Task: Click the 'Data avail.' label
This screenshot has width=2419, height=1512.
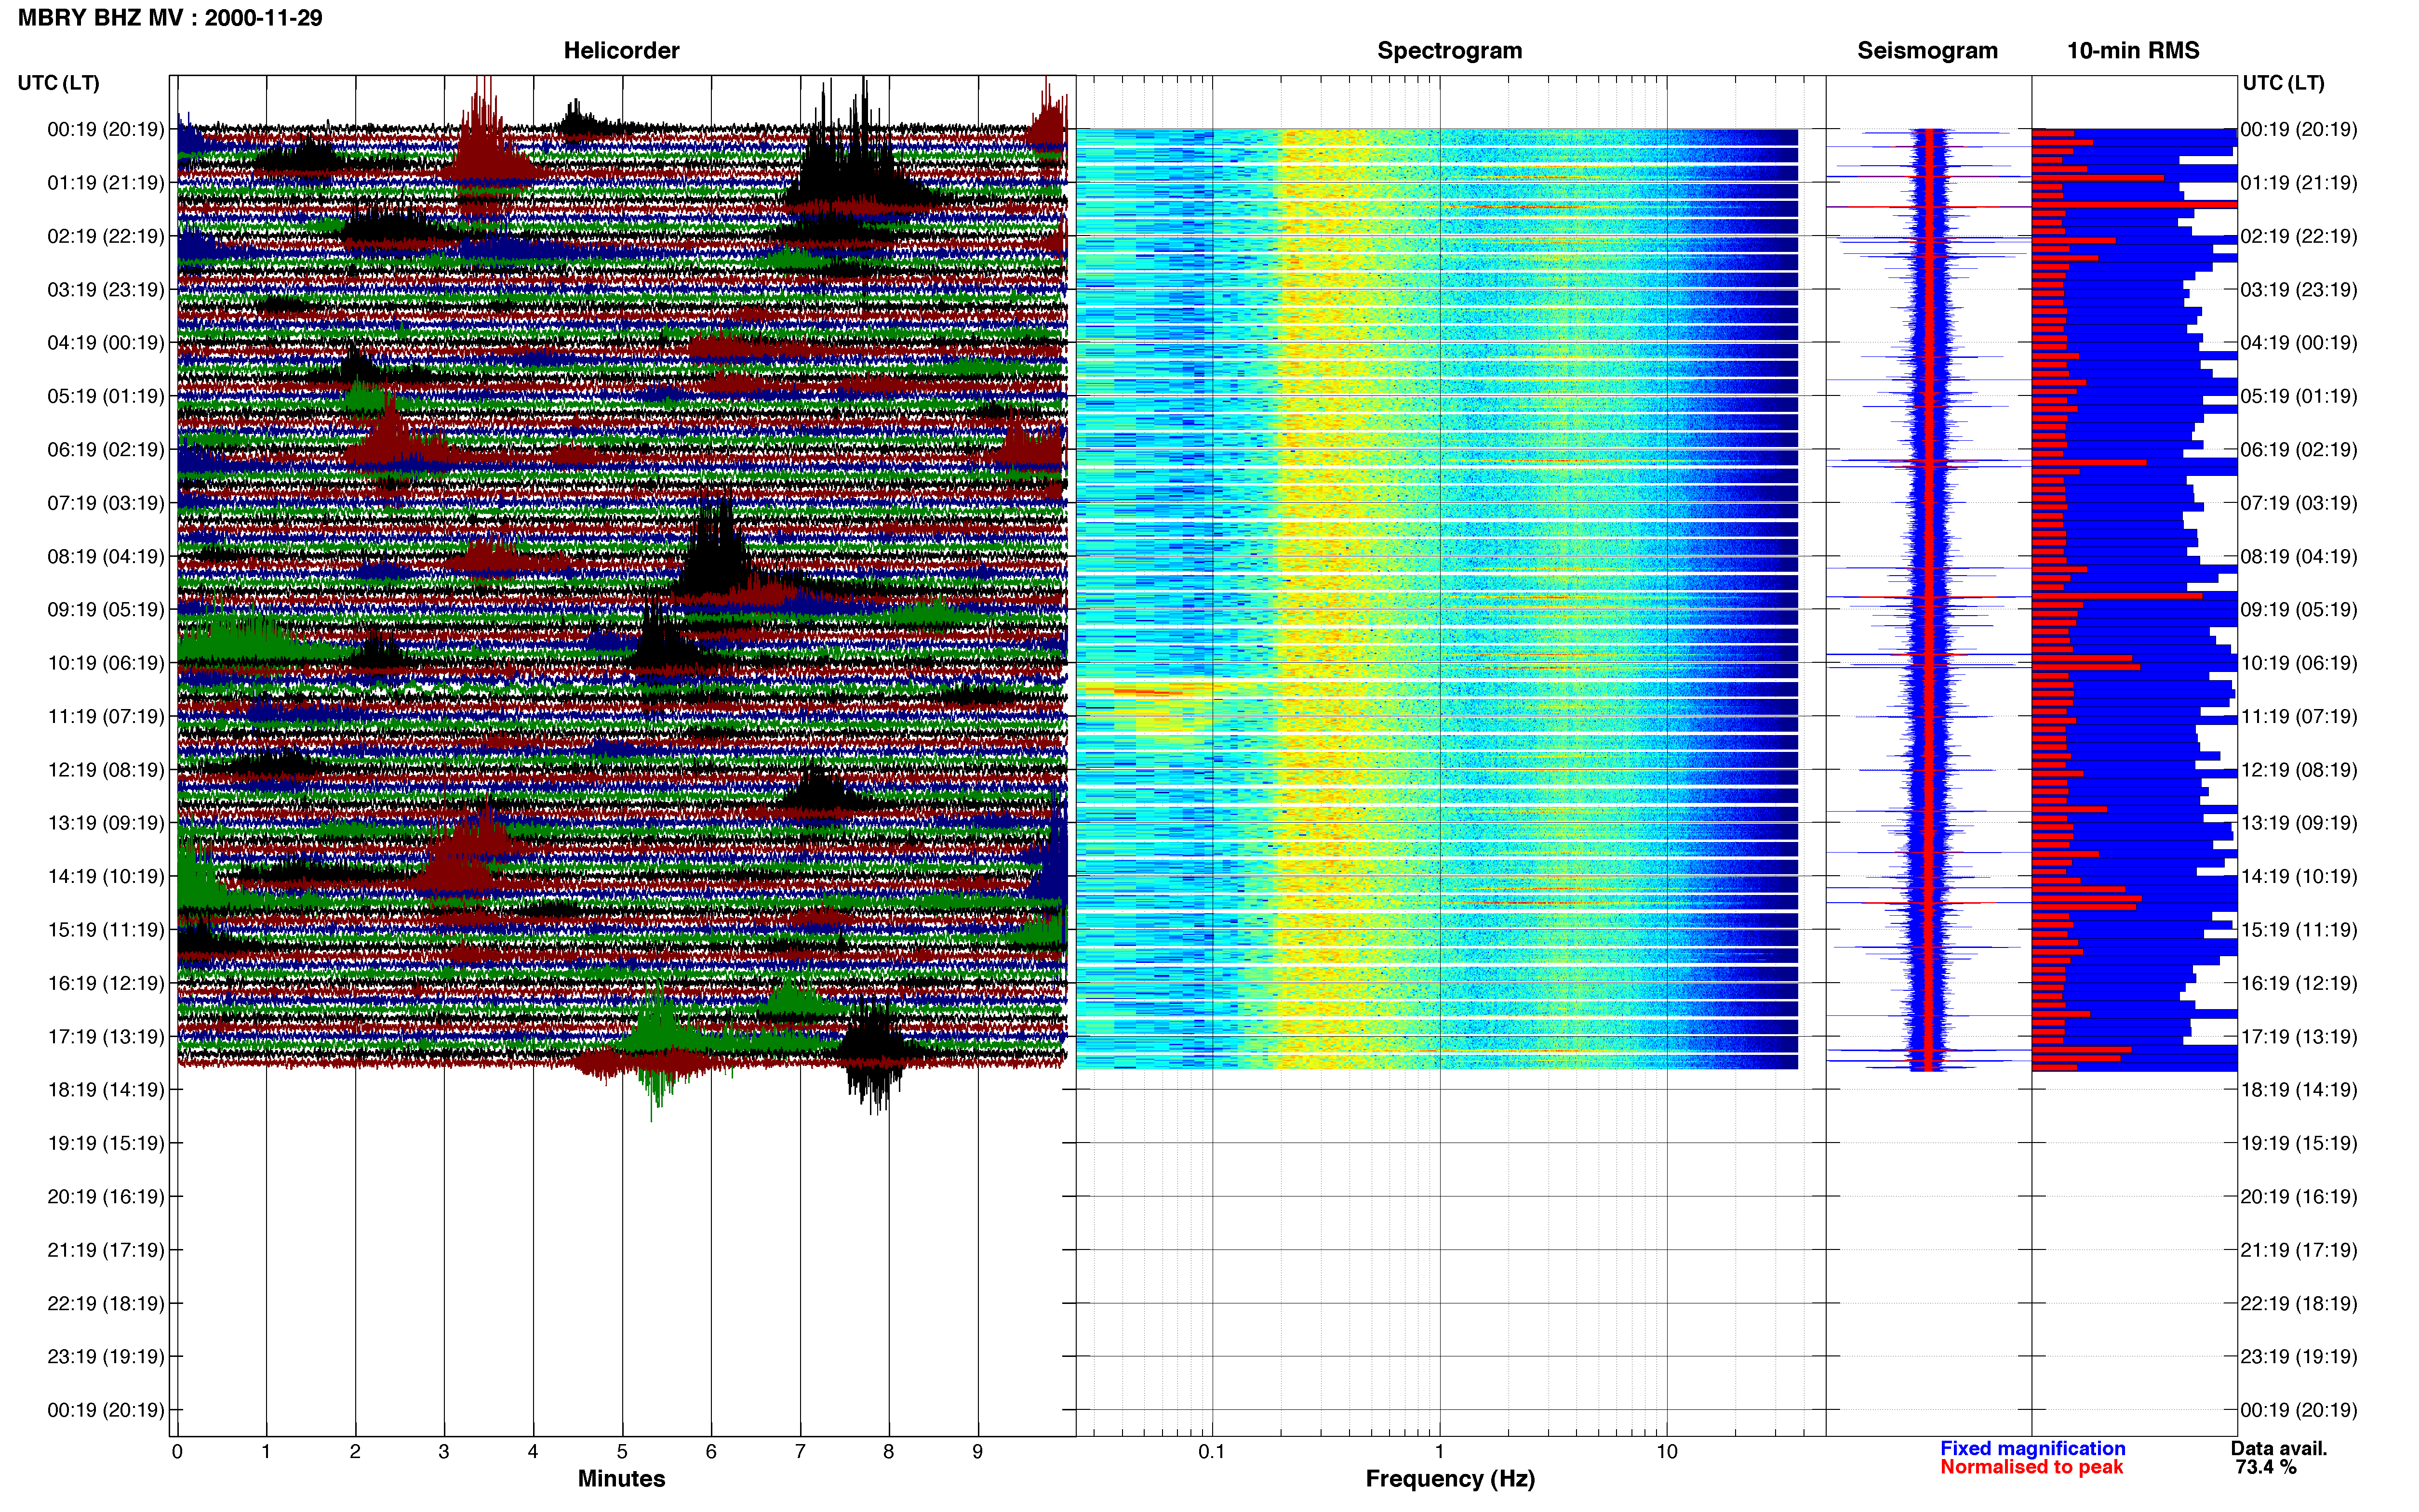Action: [x=2279, y=1448]
